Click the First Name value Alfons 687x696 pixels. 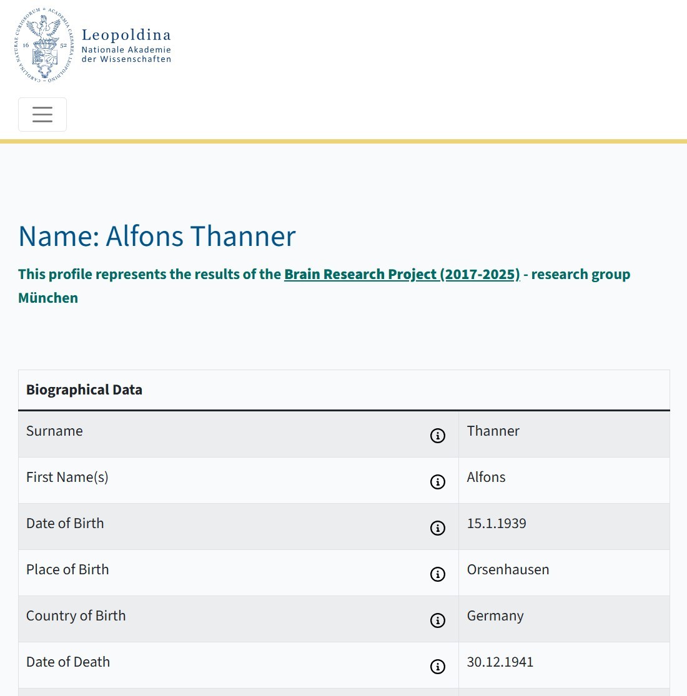[x=486, y=477]
